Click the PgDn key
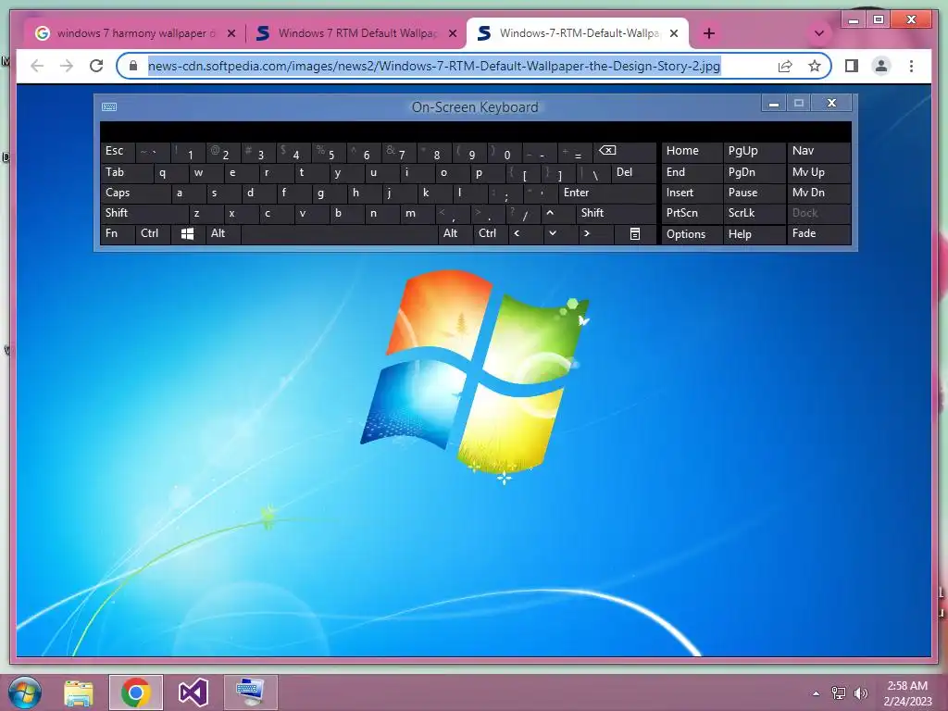Screen dimensions: 948x711 coord(755,173)
